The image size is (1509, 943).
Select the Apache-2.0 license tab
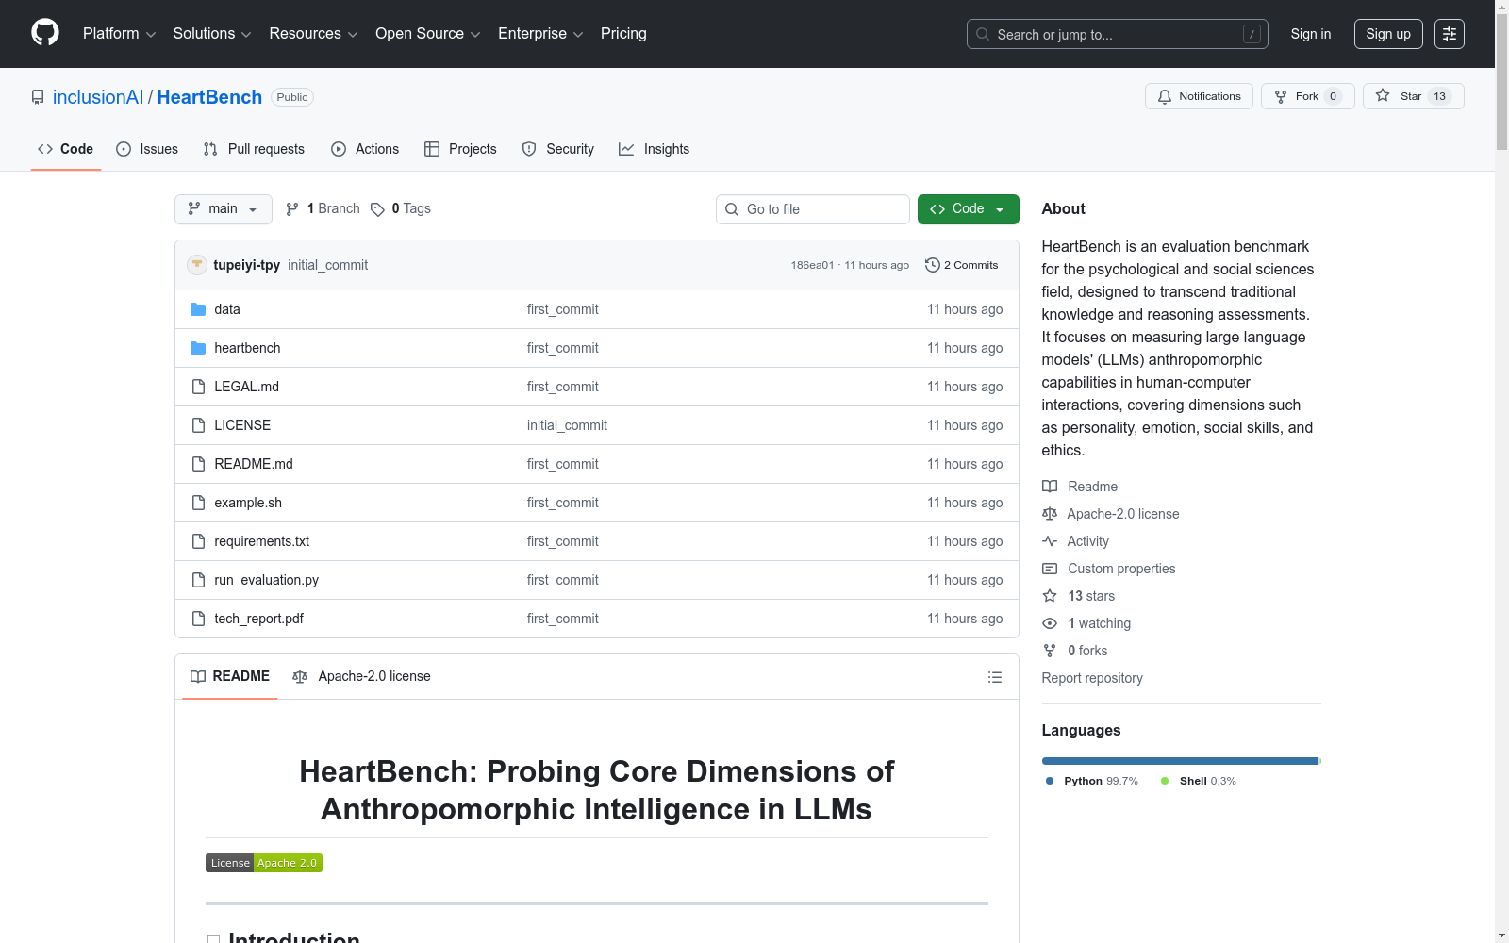(x=361, y=676)
